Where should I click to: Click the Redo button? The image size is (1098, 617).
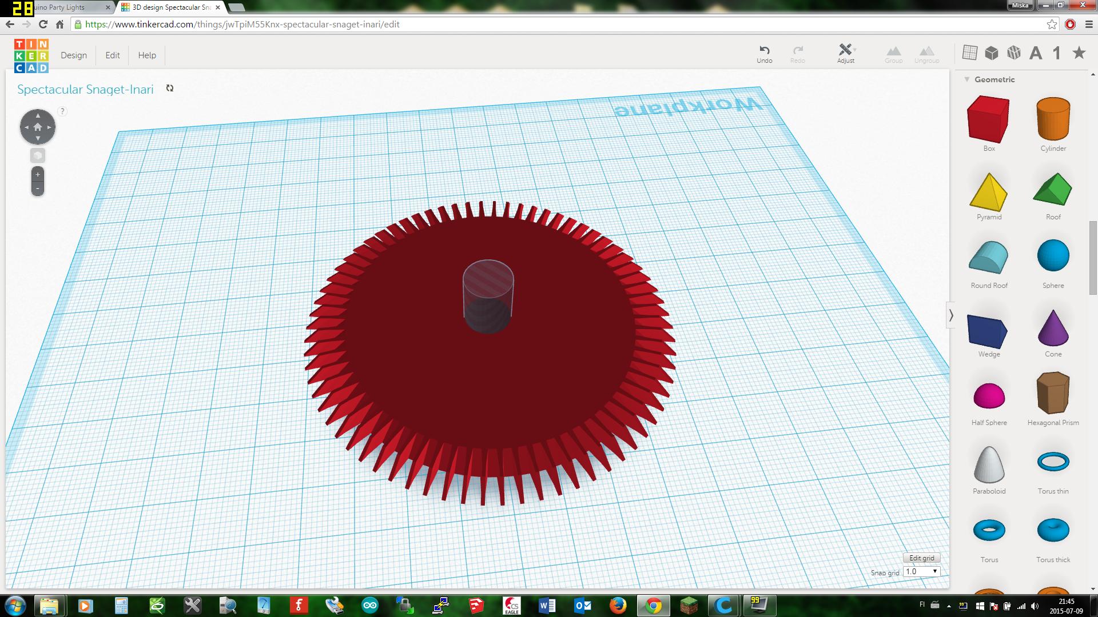(798, 54)
